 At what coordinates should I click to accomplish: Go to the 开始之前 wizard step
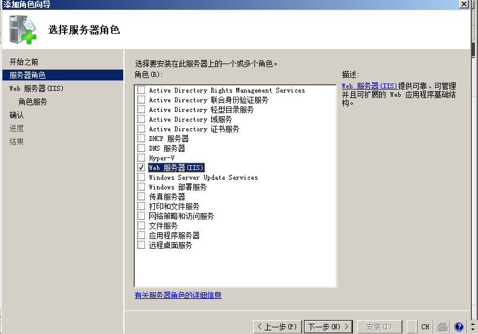pyautogui.click(x=24, y=62)
